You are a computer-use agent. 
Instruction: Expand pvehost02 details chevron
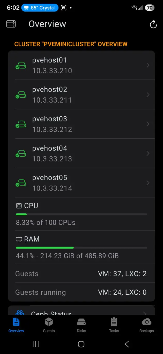[x=148, y=95]
